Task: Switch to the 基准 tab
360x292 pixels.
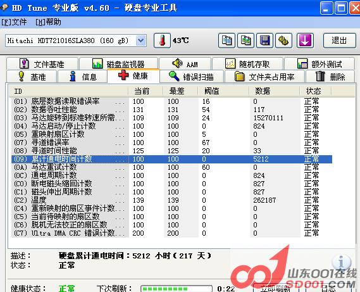Action: click(x=32, y=77)
